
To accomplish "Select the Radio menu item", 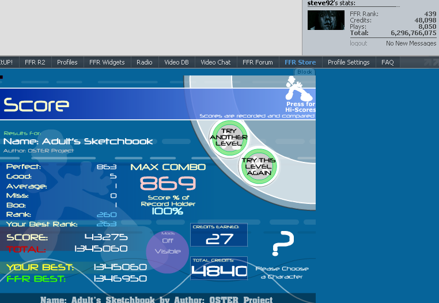I will [144, 62].
